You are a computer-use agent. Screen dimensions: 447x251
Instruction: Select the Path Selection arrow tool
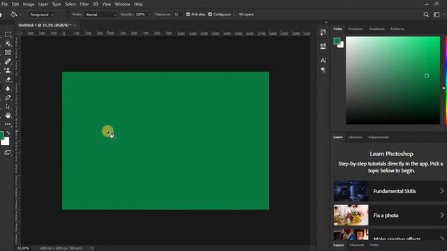coord(8,107)
